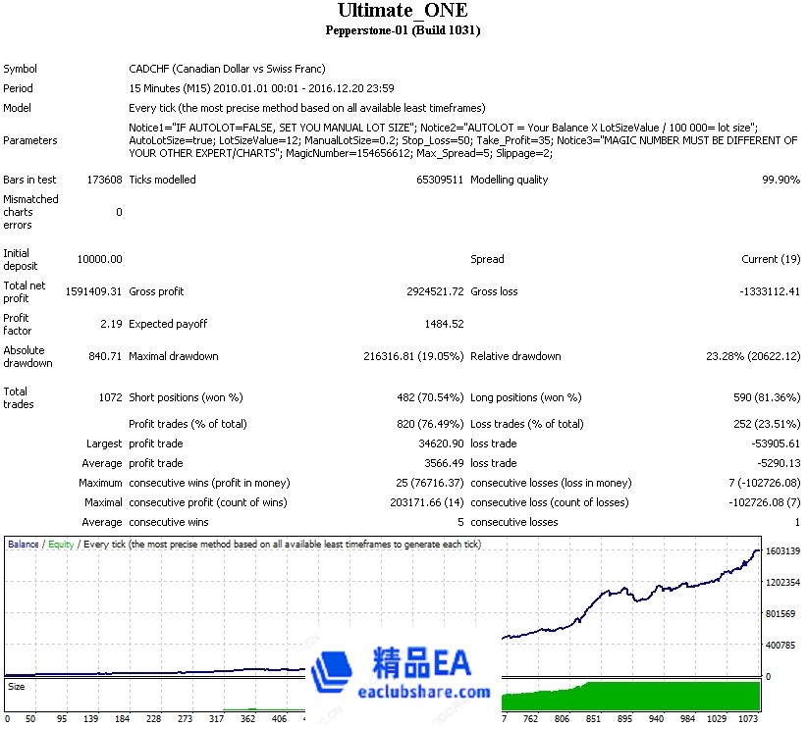Click the profit trades value '820 (76.49%)'
The image size is (808, 729).
pos(430,424)
